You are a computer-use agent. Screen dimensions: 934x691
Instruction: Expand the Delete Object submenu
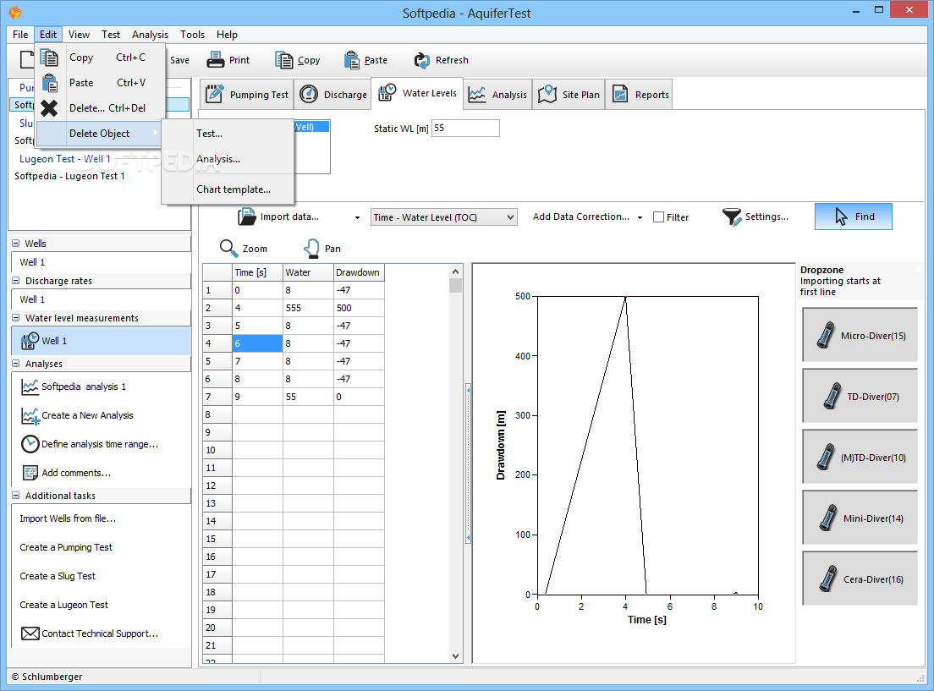(100, 134)
